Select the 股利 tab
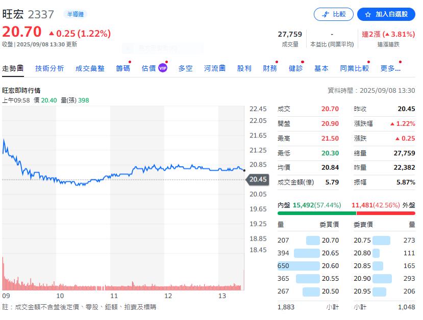The height and width of the screenshot is (320, 423). click(x=244, y=68)
